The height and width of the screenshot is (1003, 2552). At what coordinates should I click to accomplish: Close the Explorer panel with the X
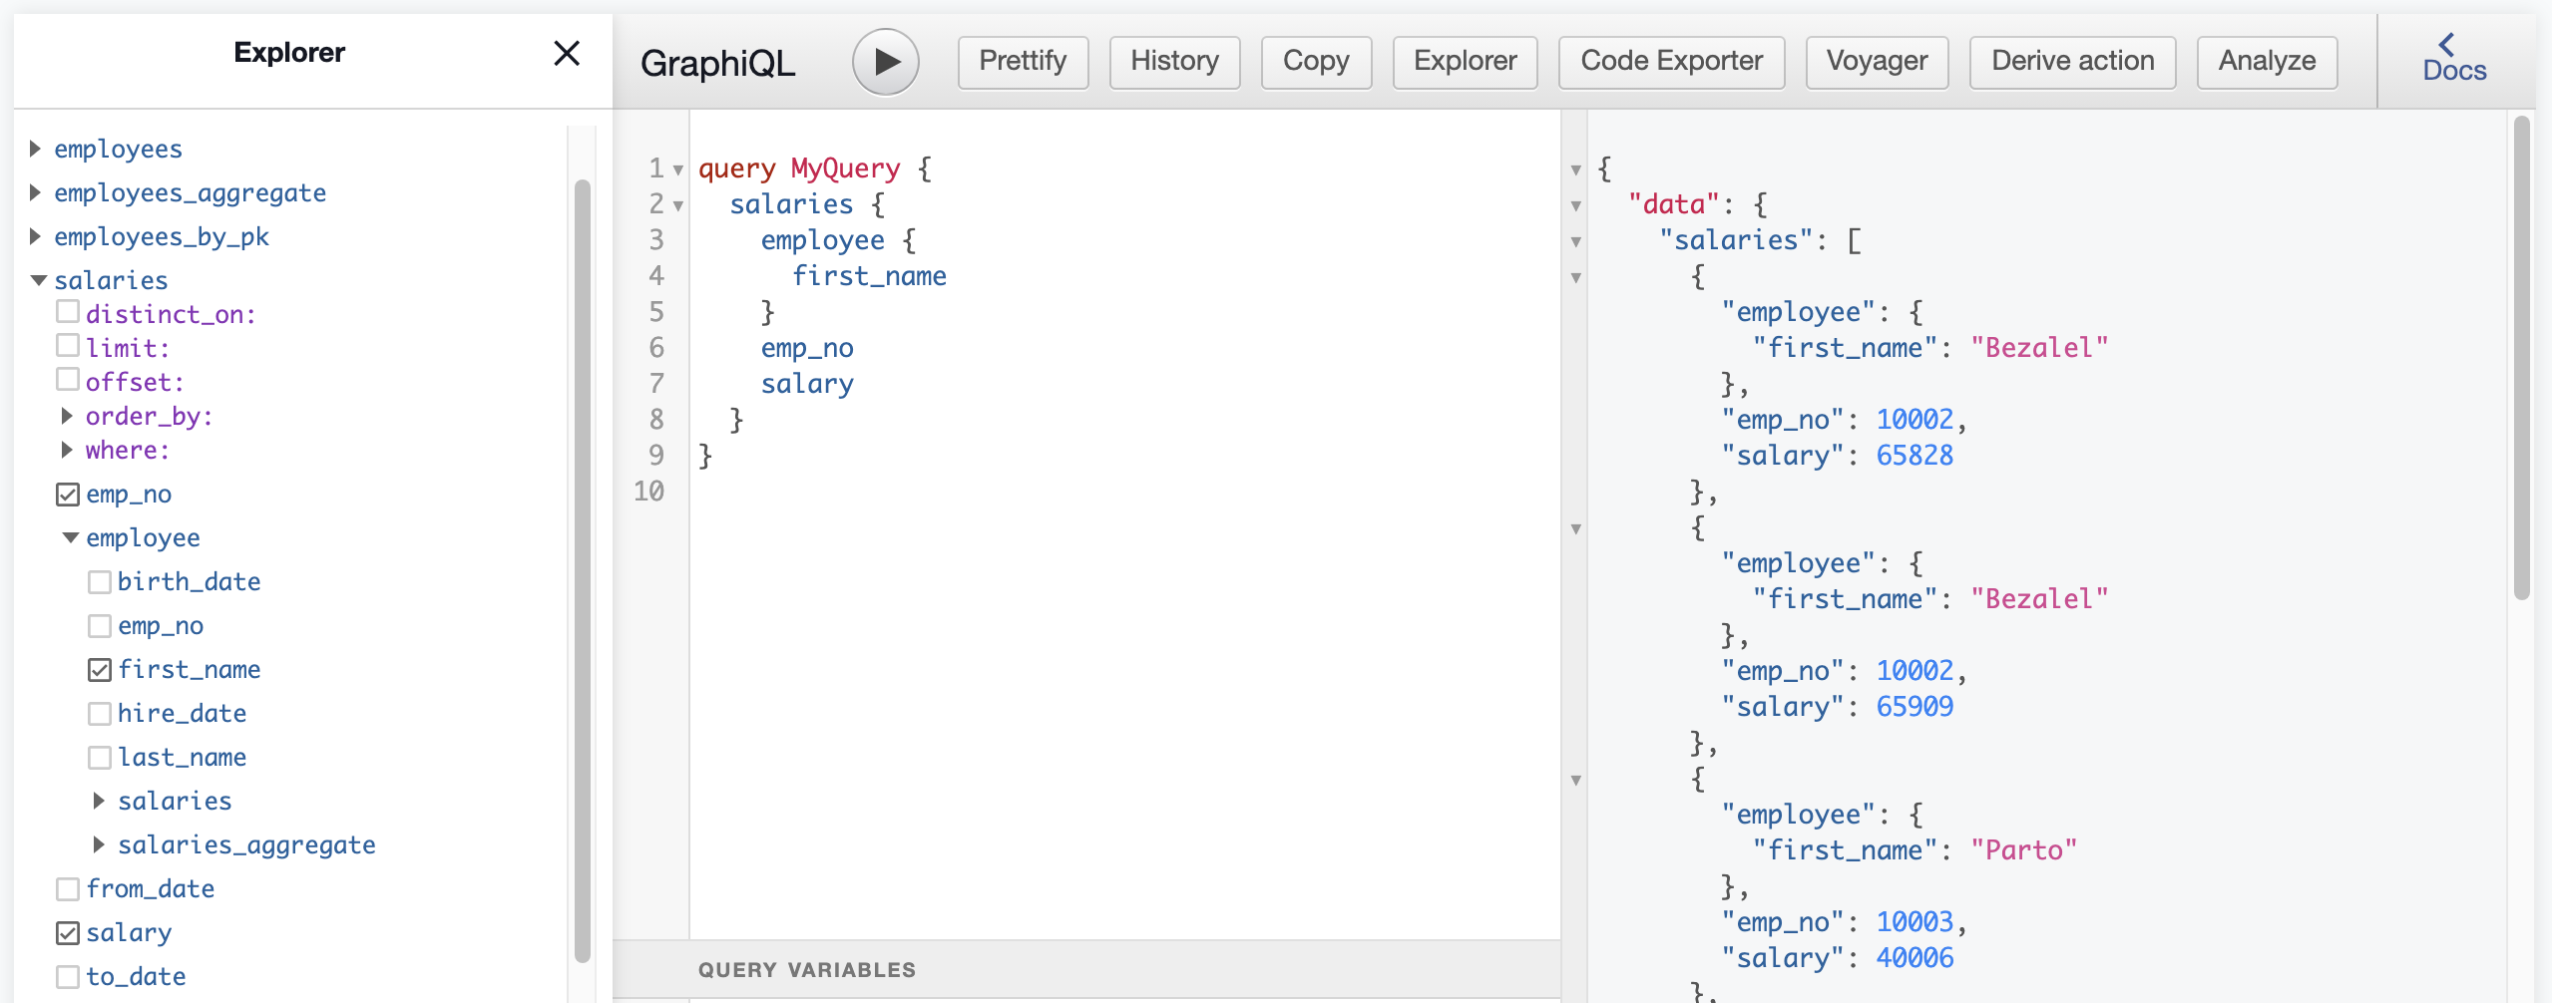[567, 53]
